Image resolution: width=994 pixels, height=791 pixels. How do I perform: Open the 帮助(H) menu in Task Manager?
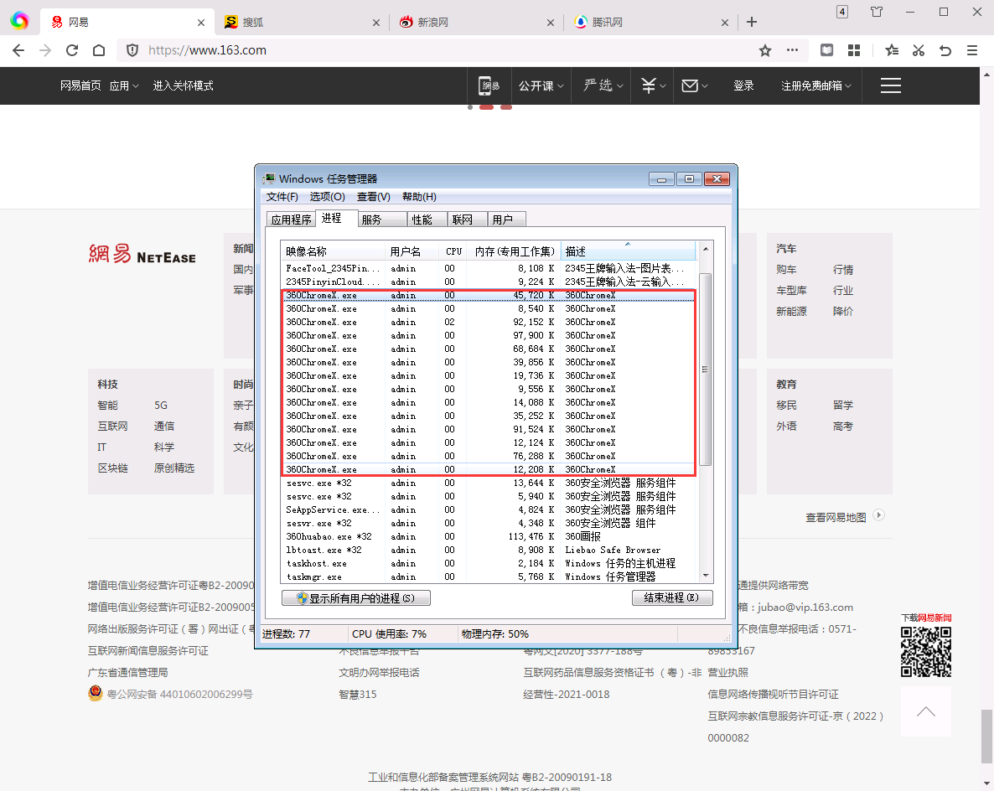419,196
